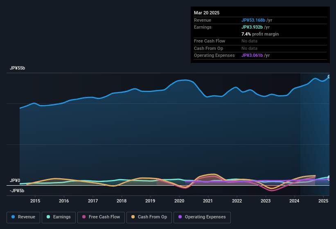Click Free Cash Flow row in tooltip
Viewport: 336px width, 229px height.
[260, 41]
